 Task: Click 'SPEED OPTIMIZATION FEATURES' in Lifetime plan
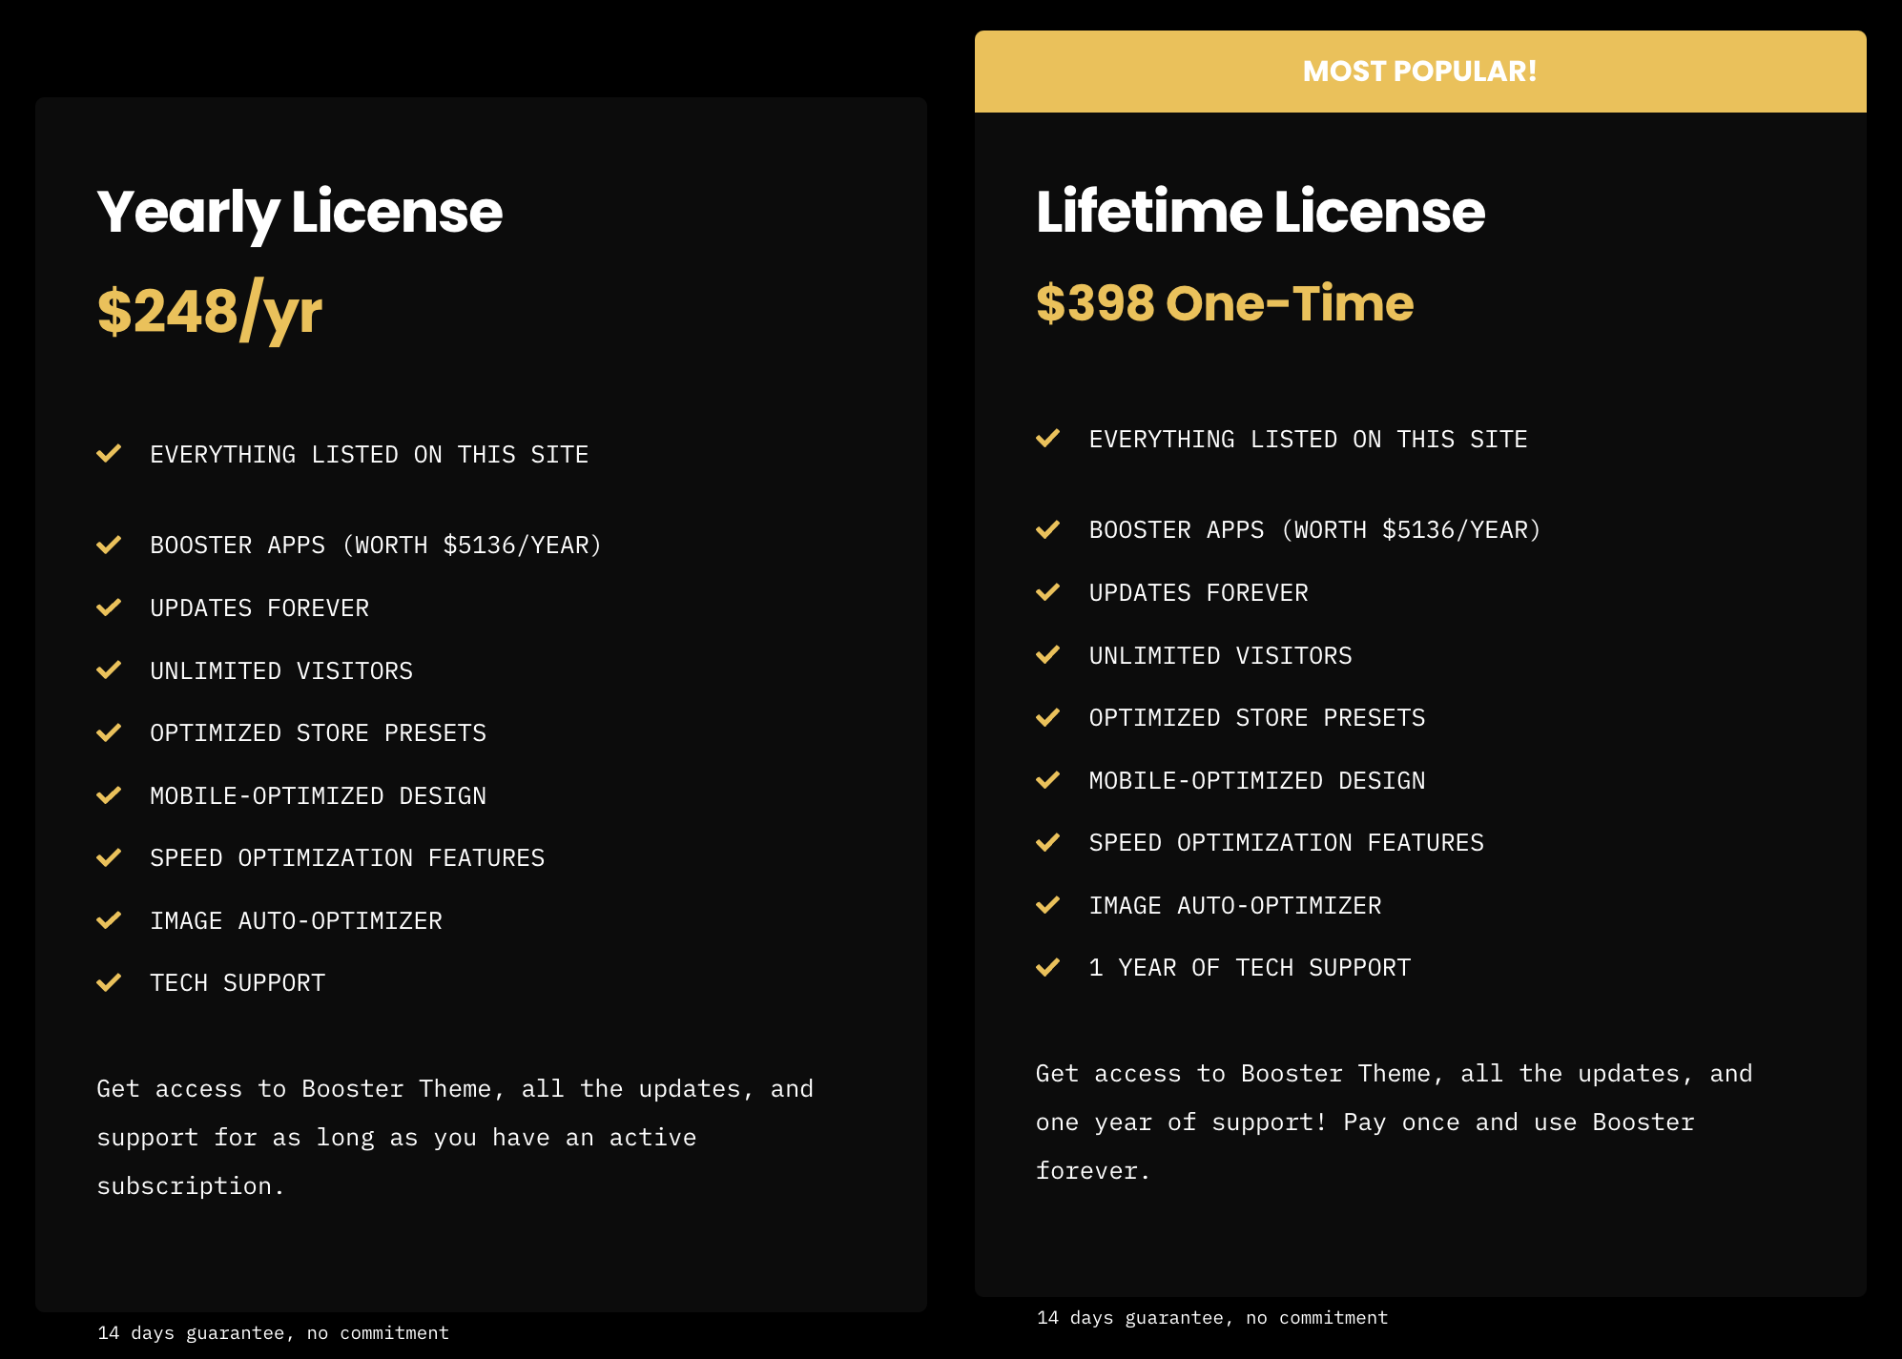point(1287,843)
